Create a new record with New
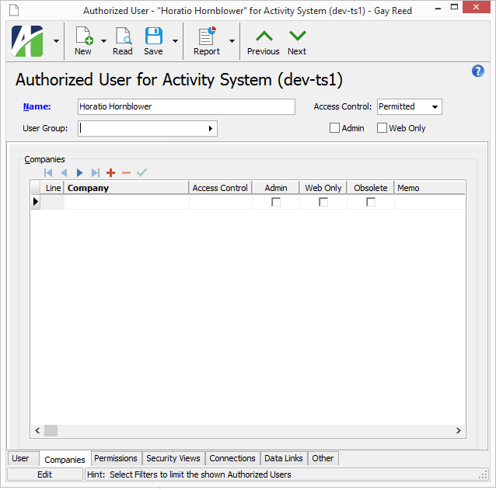 (x=83, y=41)
